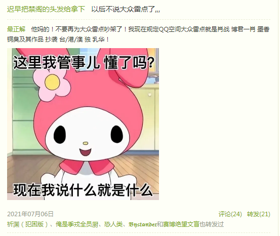
Task: Open the My Melody meme image
Action: click(83, 124)
